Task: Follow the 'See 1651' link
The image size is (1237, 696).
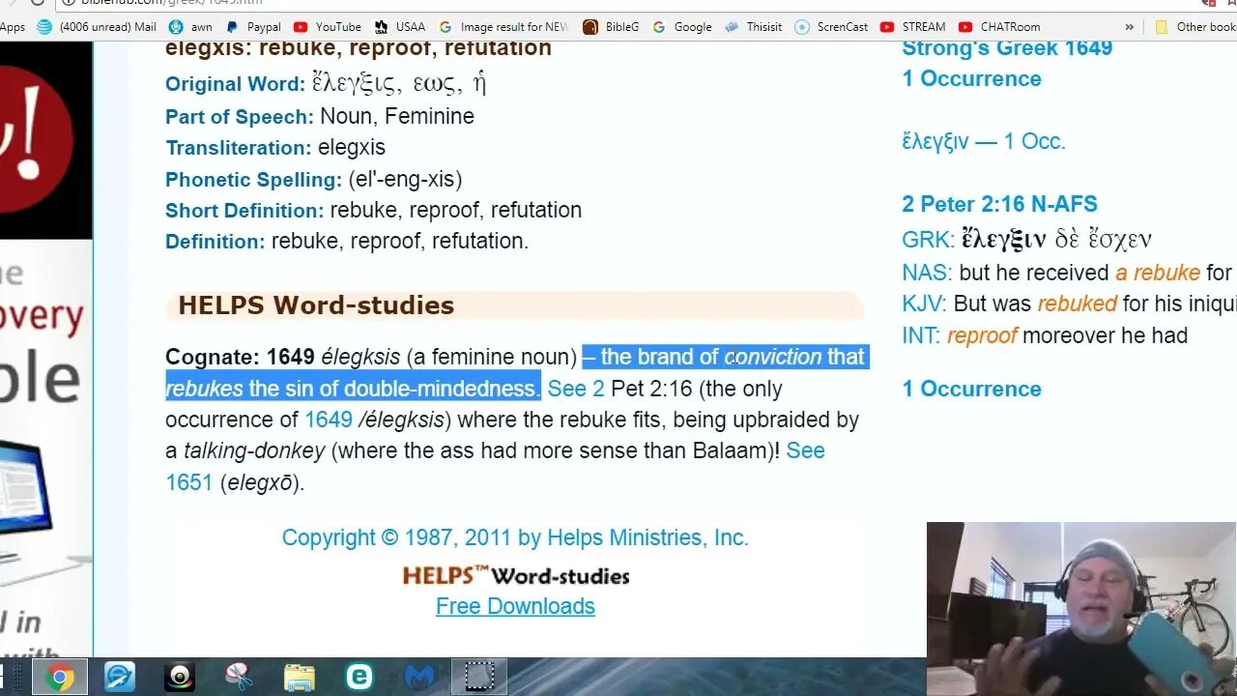Action: point(805,450)
